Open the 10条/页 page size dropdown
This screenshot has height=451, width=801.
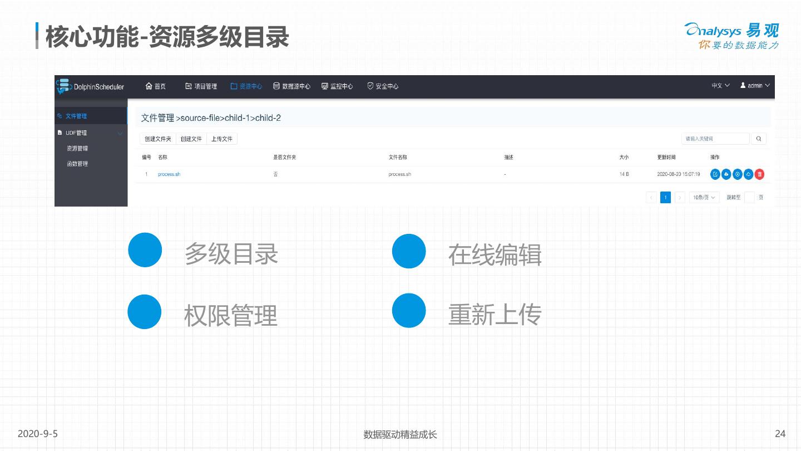point(704,198)
